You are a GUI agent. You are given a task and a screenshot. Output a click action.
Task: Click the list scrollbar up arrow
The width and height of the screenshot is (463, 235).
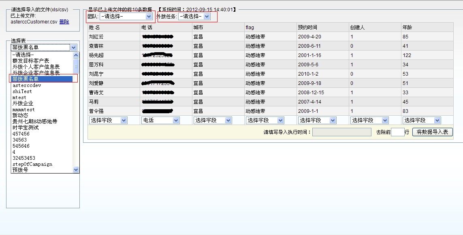tap(76, 55)
